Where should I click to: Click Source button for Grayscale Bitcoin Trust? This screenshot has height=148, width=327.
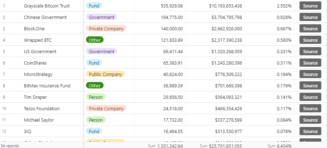tap(310, 6)
